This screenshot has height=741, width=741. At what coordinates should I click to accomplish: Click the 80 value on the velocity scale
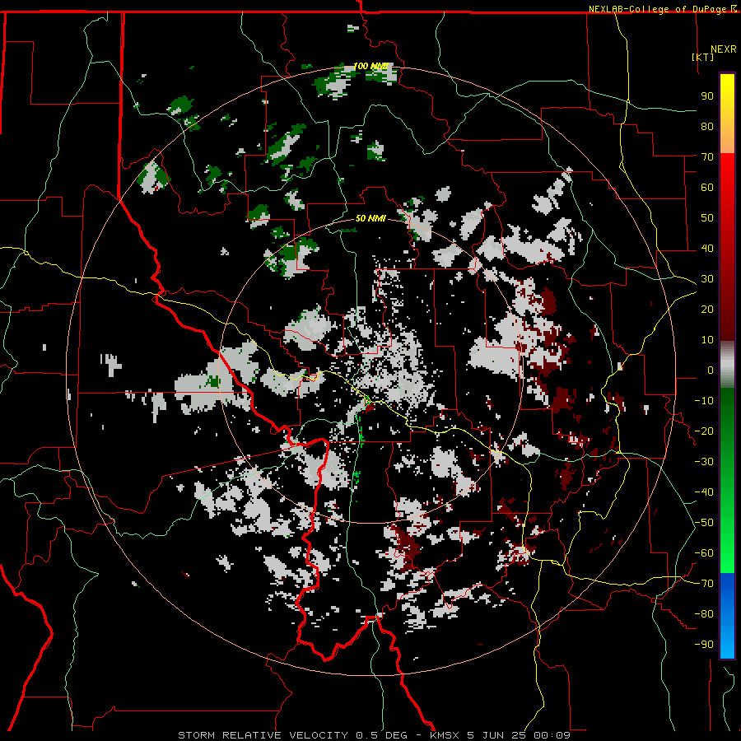pyautogui.click(x=707, y=126)
